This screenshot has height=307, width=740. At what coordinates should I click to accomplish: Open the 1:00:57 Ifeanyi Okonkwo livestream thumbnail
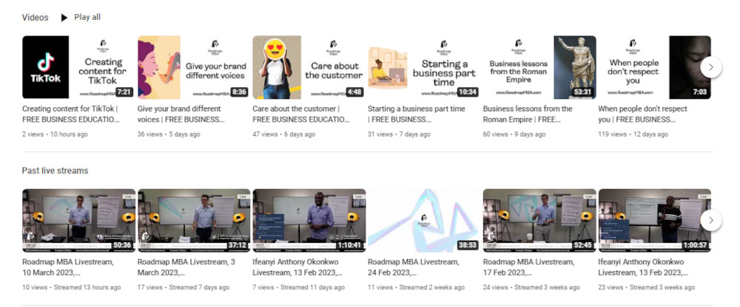pyautogui.click(x=655, y=221)
